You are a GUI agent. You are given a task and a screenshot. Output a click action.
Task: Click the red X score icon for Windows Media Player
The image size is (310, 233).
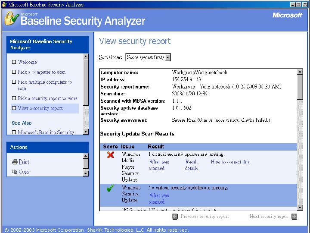point(111,155)
